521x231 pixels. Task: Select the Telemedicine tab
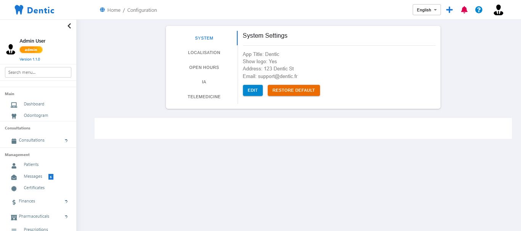pos(204,97)
